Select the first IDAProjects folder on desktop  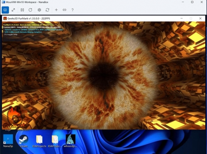pos(39,141)
